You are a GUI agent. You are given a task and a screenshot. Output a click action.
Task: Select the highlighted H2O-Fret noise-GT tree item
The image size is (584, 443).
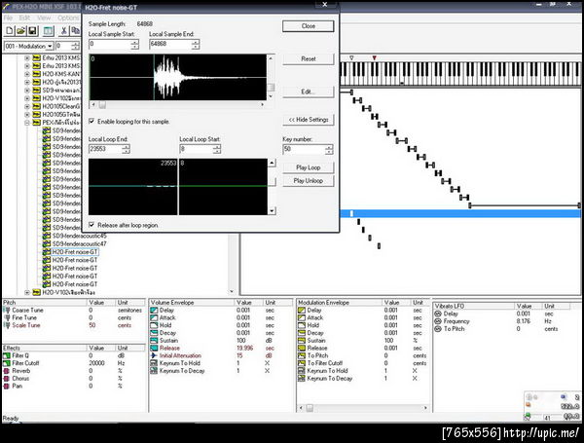75,252
